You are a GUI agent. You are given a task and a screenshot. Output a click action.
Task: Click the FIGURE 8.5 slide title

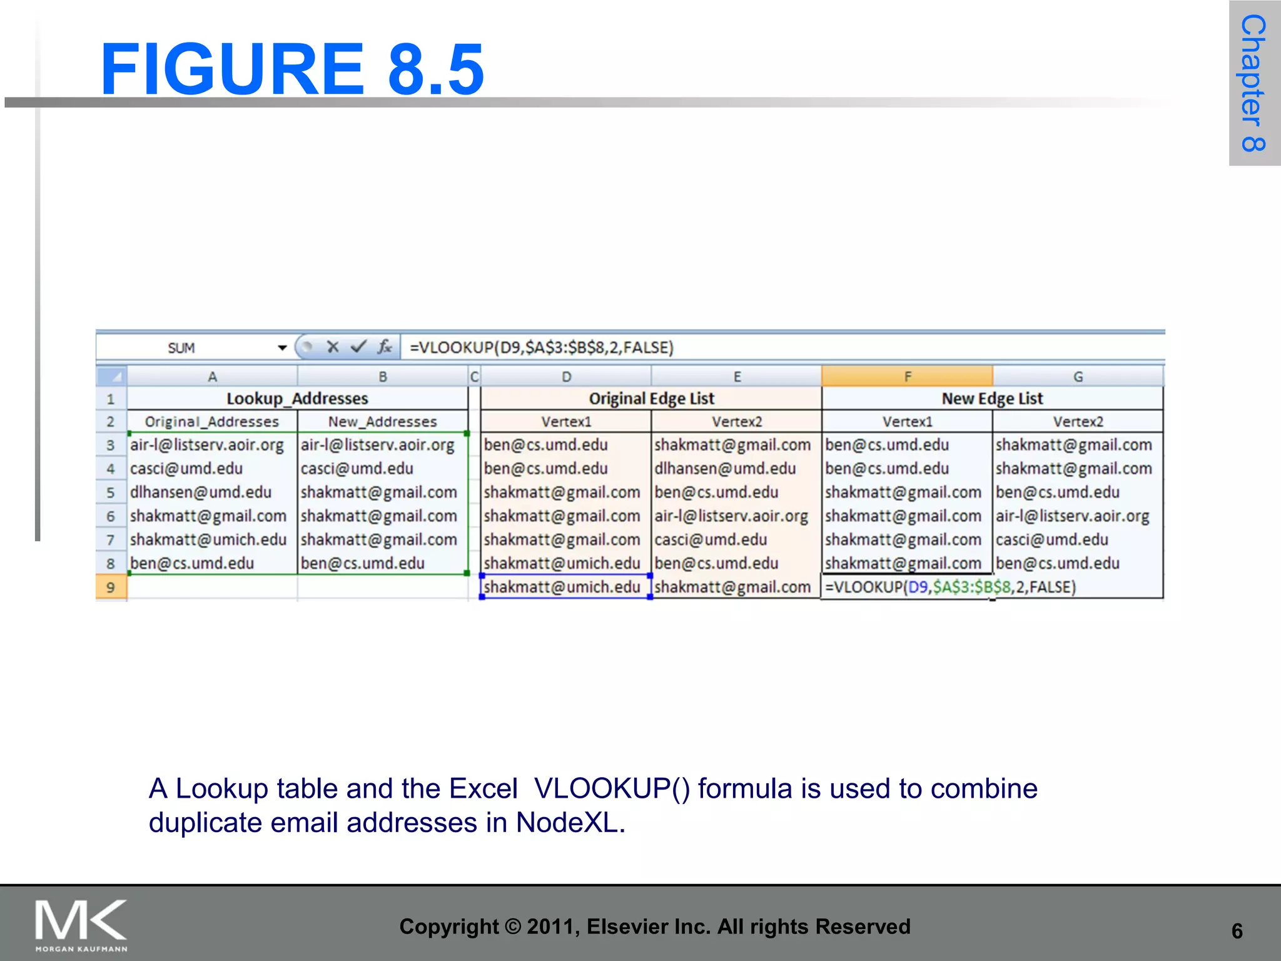coord(292,68)
